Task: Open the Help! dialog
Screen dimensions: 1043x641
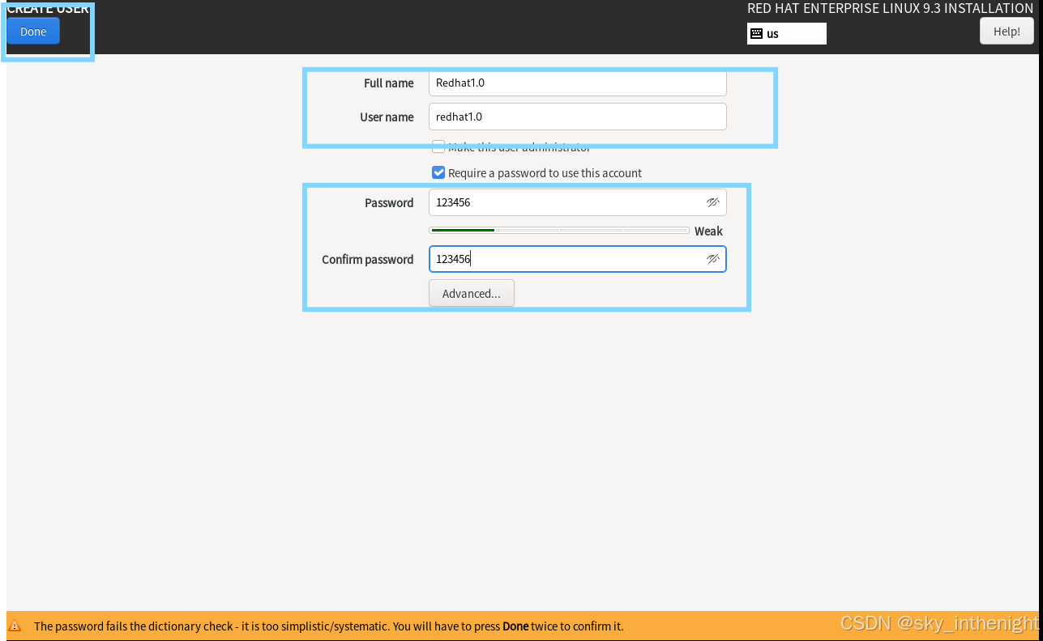Action: 1007,32
